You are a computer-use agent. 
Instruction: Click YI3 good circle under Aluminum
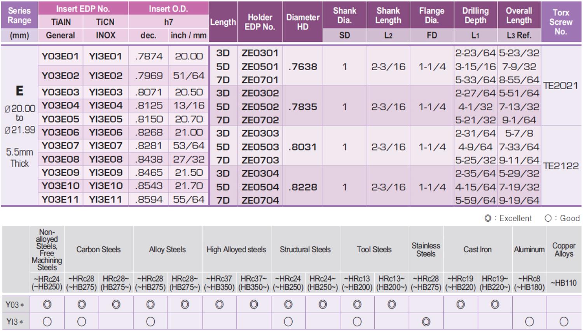pos(529,322)
